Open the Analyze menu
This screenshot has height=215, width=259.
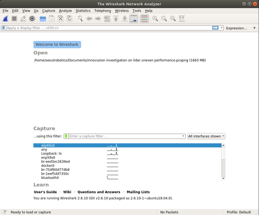click(65, 11)
